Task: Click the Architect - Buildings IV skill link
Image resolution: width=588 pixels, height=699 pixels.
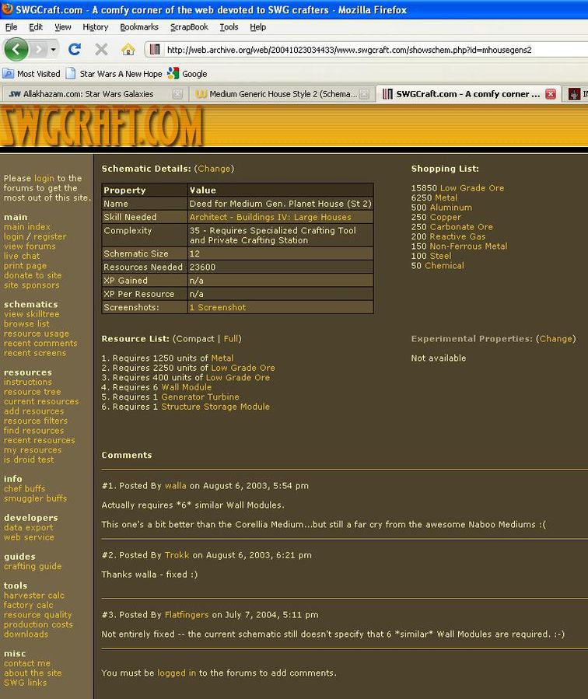Action: [270, 217]
